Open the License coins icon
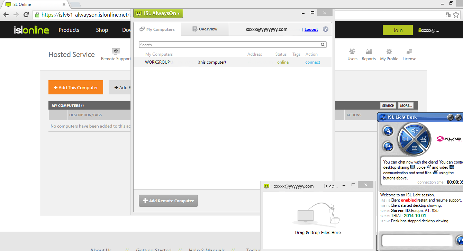 click(x=409, y=54)
